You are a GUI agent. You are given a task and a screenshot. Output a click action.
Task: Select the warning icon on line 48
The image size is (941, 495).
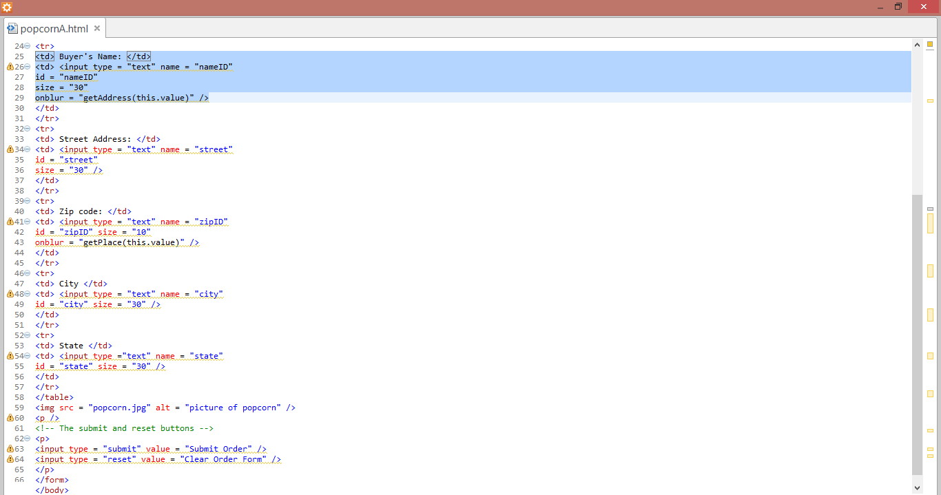(x=10, y=294)
